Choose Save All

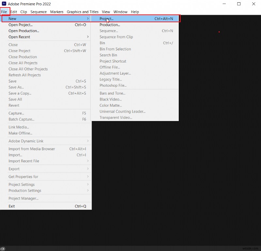(x=46, y=99)
